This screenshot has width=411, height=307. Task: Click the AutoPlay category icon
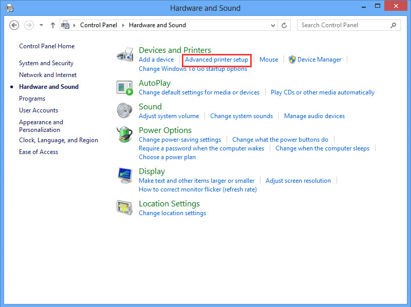(125, 88)
